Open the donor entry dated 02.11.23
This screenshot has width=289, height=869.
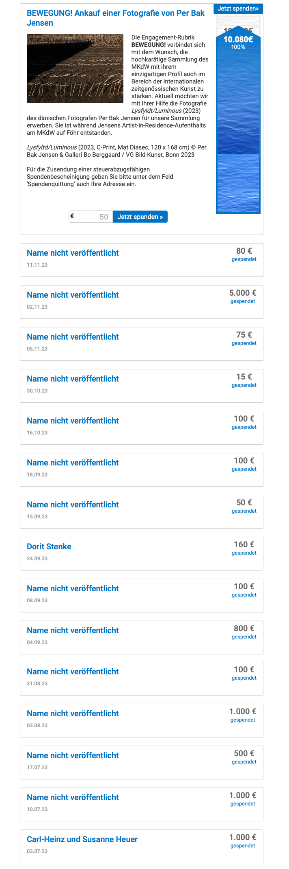(142, 302)
